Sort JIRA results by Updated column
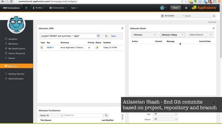This screenshot has height=125, width=222. point(107,42)
